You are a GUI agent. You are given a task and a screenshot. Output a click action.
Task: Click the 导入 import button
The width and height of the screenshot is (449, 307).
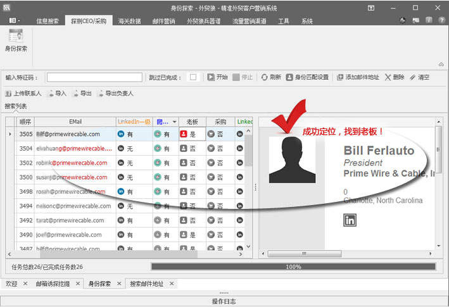pyautogui.click(x=56, y=94)
